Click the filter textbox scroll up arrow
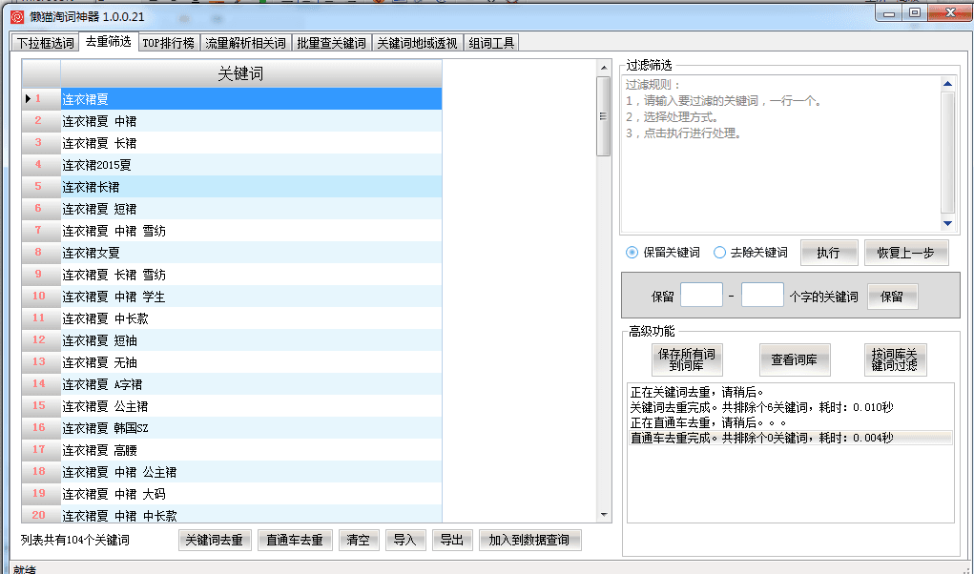974x574 pixels. click(x=947, y=84)
